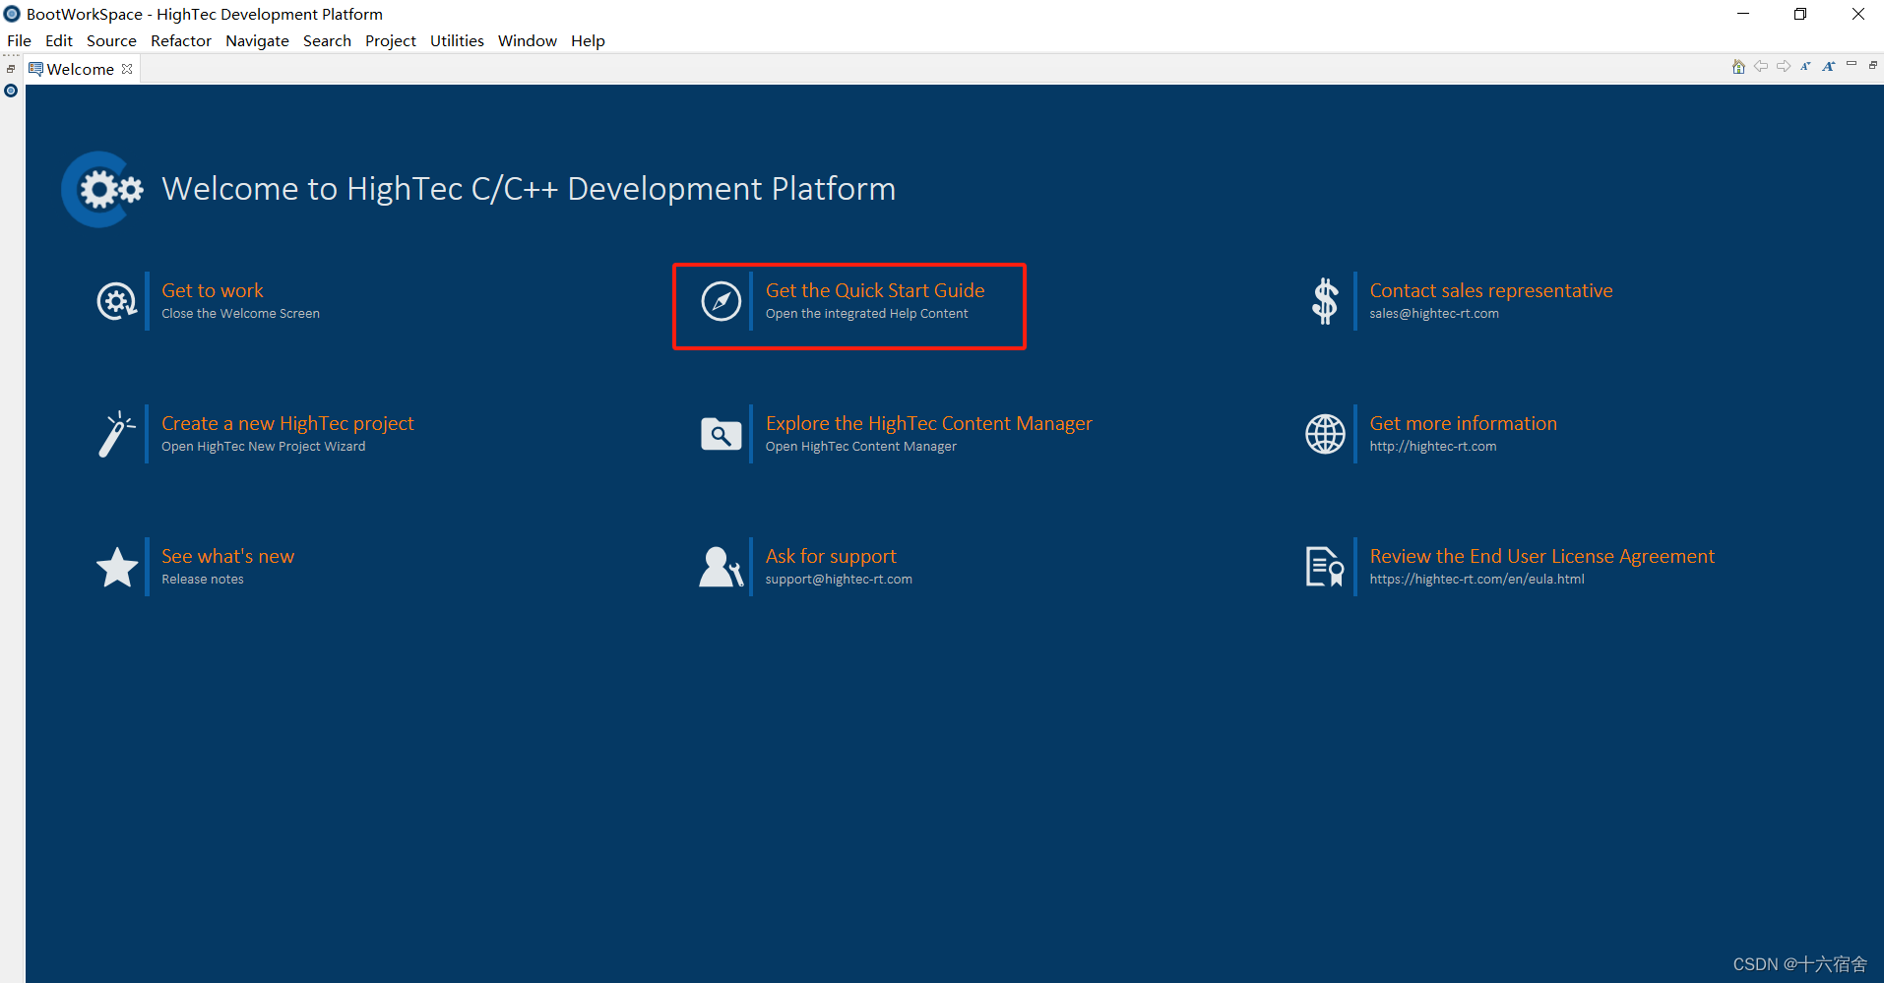Click the window restore-down button
Viewport: 1884px width, 983px height.
1800,14
